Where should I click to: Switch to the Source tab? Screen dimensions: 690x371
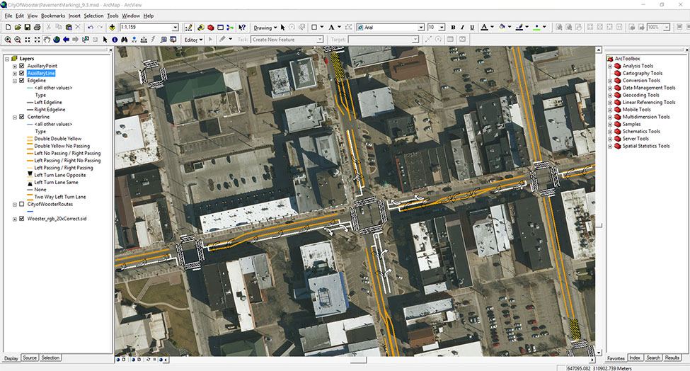tap(30, 358)
